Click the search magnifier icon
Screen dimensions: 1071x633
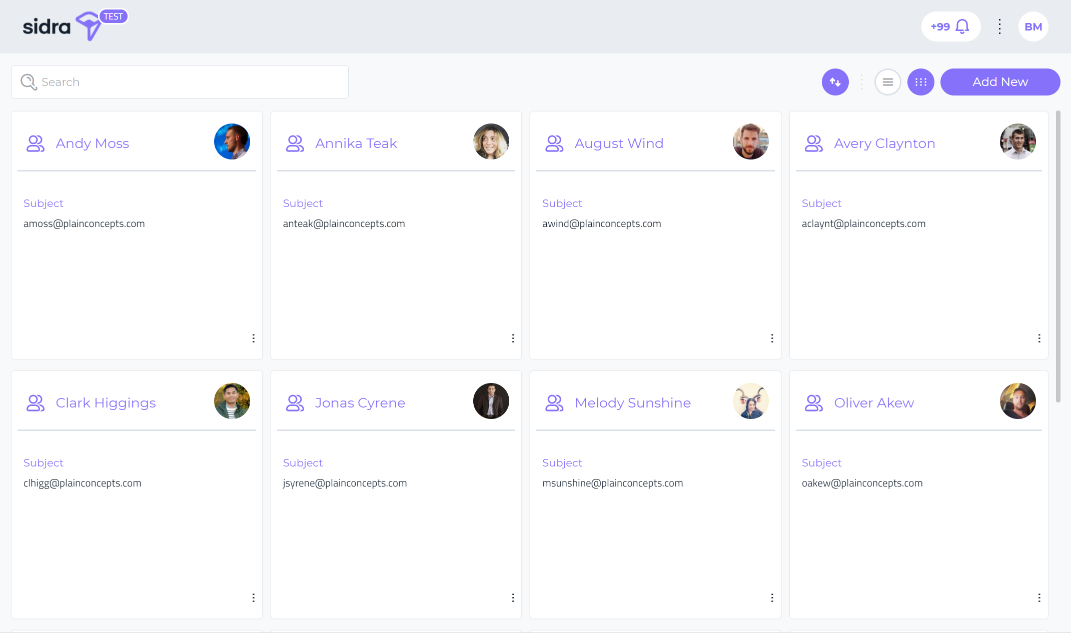[x=29, y=82]
